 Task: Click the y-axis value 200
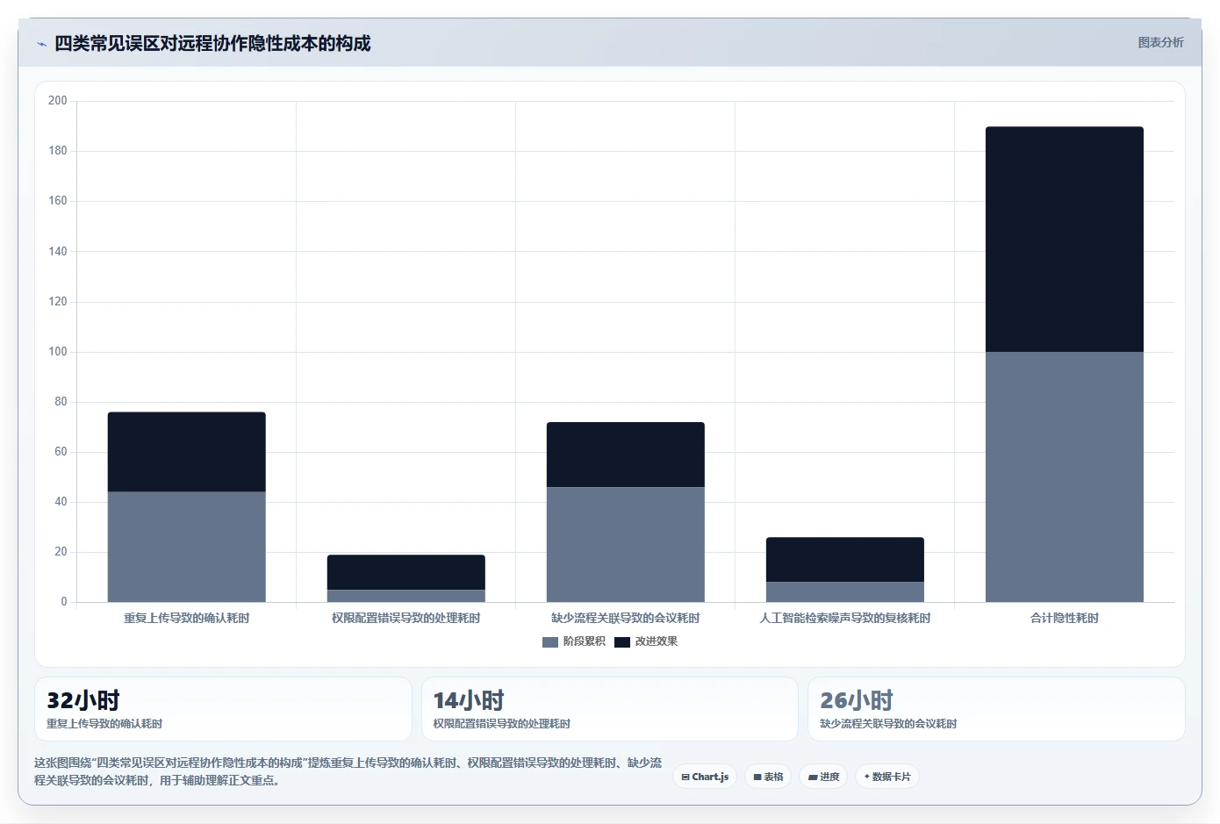58,101
